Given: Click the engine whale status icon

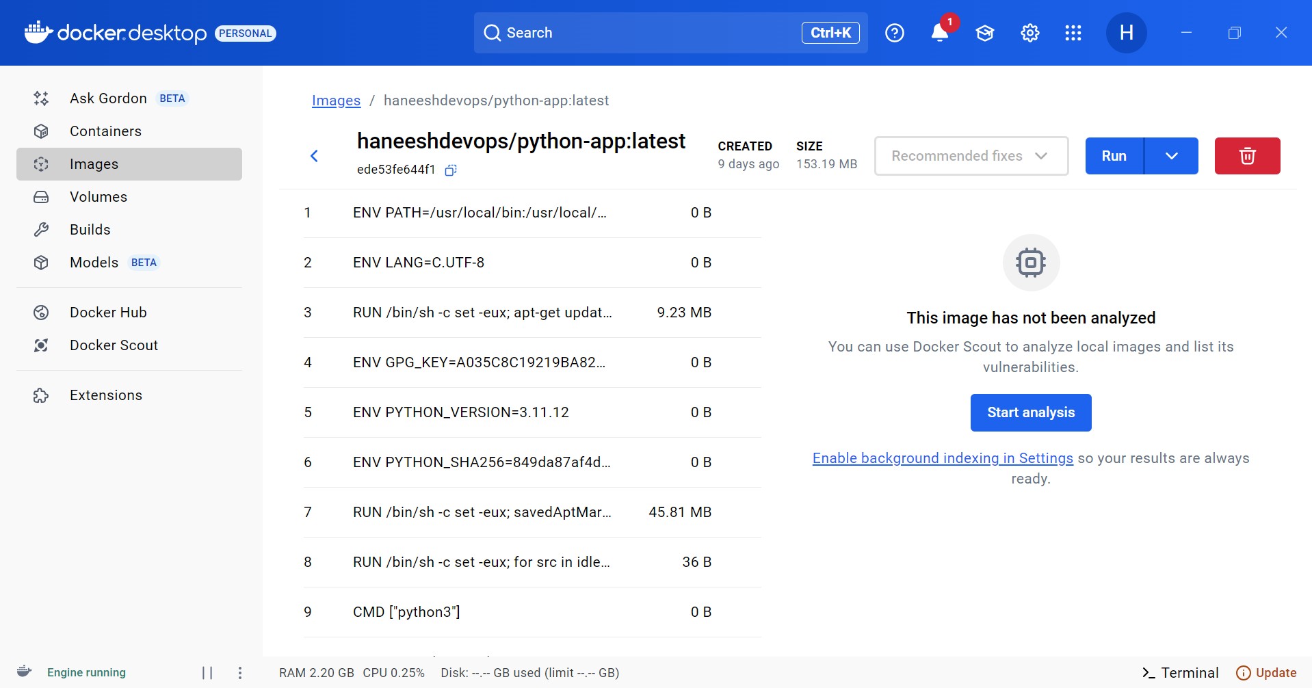Looking at the screenshot, I should (25, 672).
